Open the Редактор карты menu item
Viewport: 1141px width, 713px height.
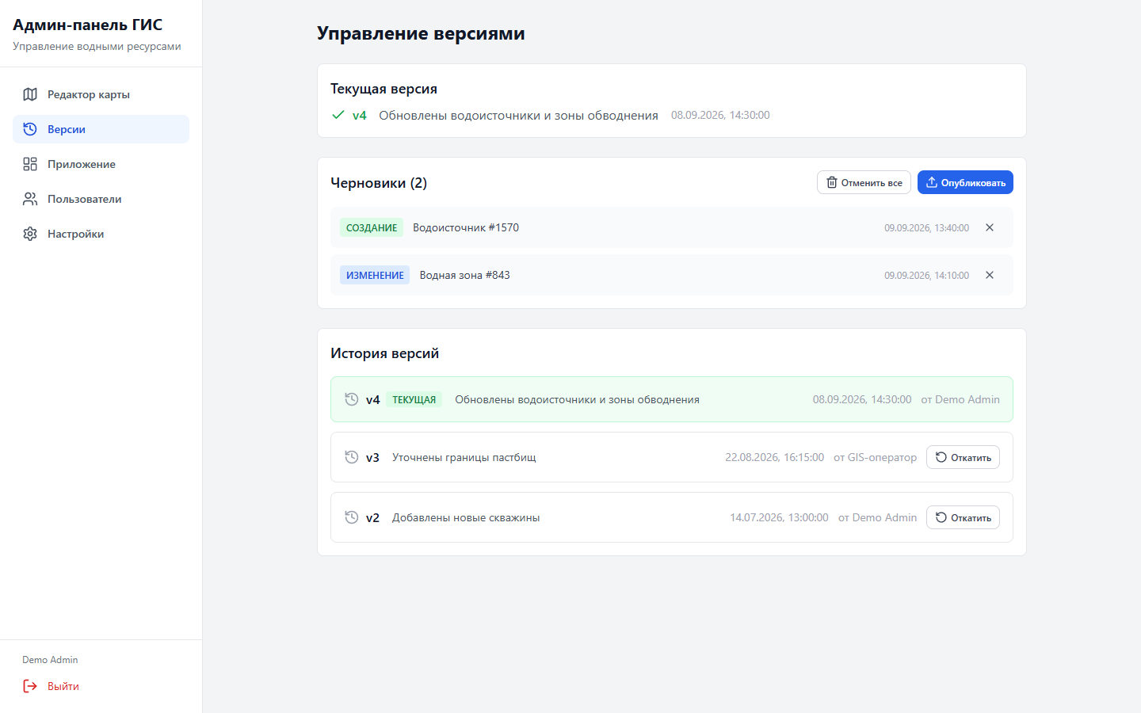pos(101,94)
